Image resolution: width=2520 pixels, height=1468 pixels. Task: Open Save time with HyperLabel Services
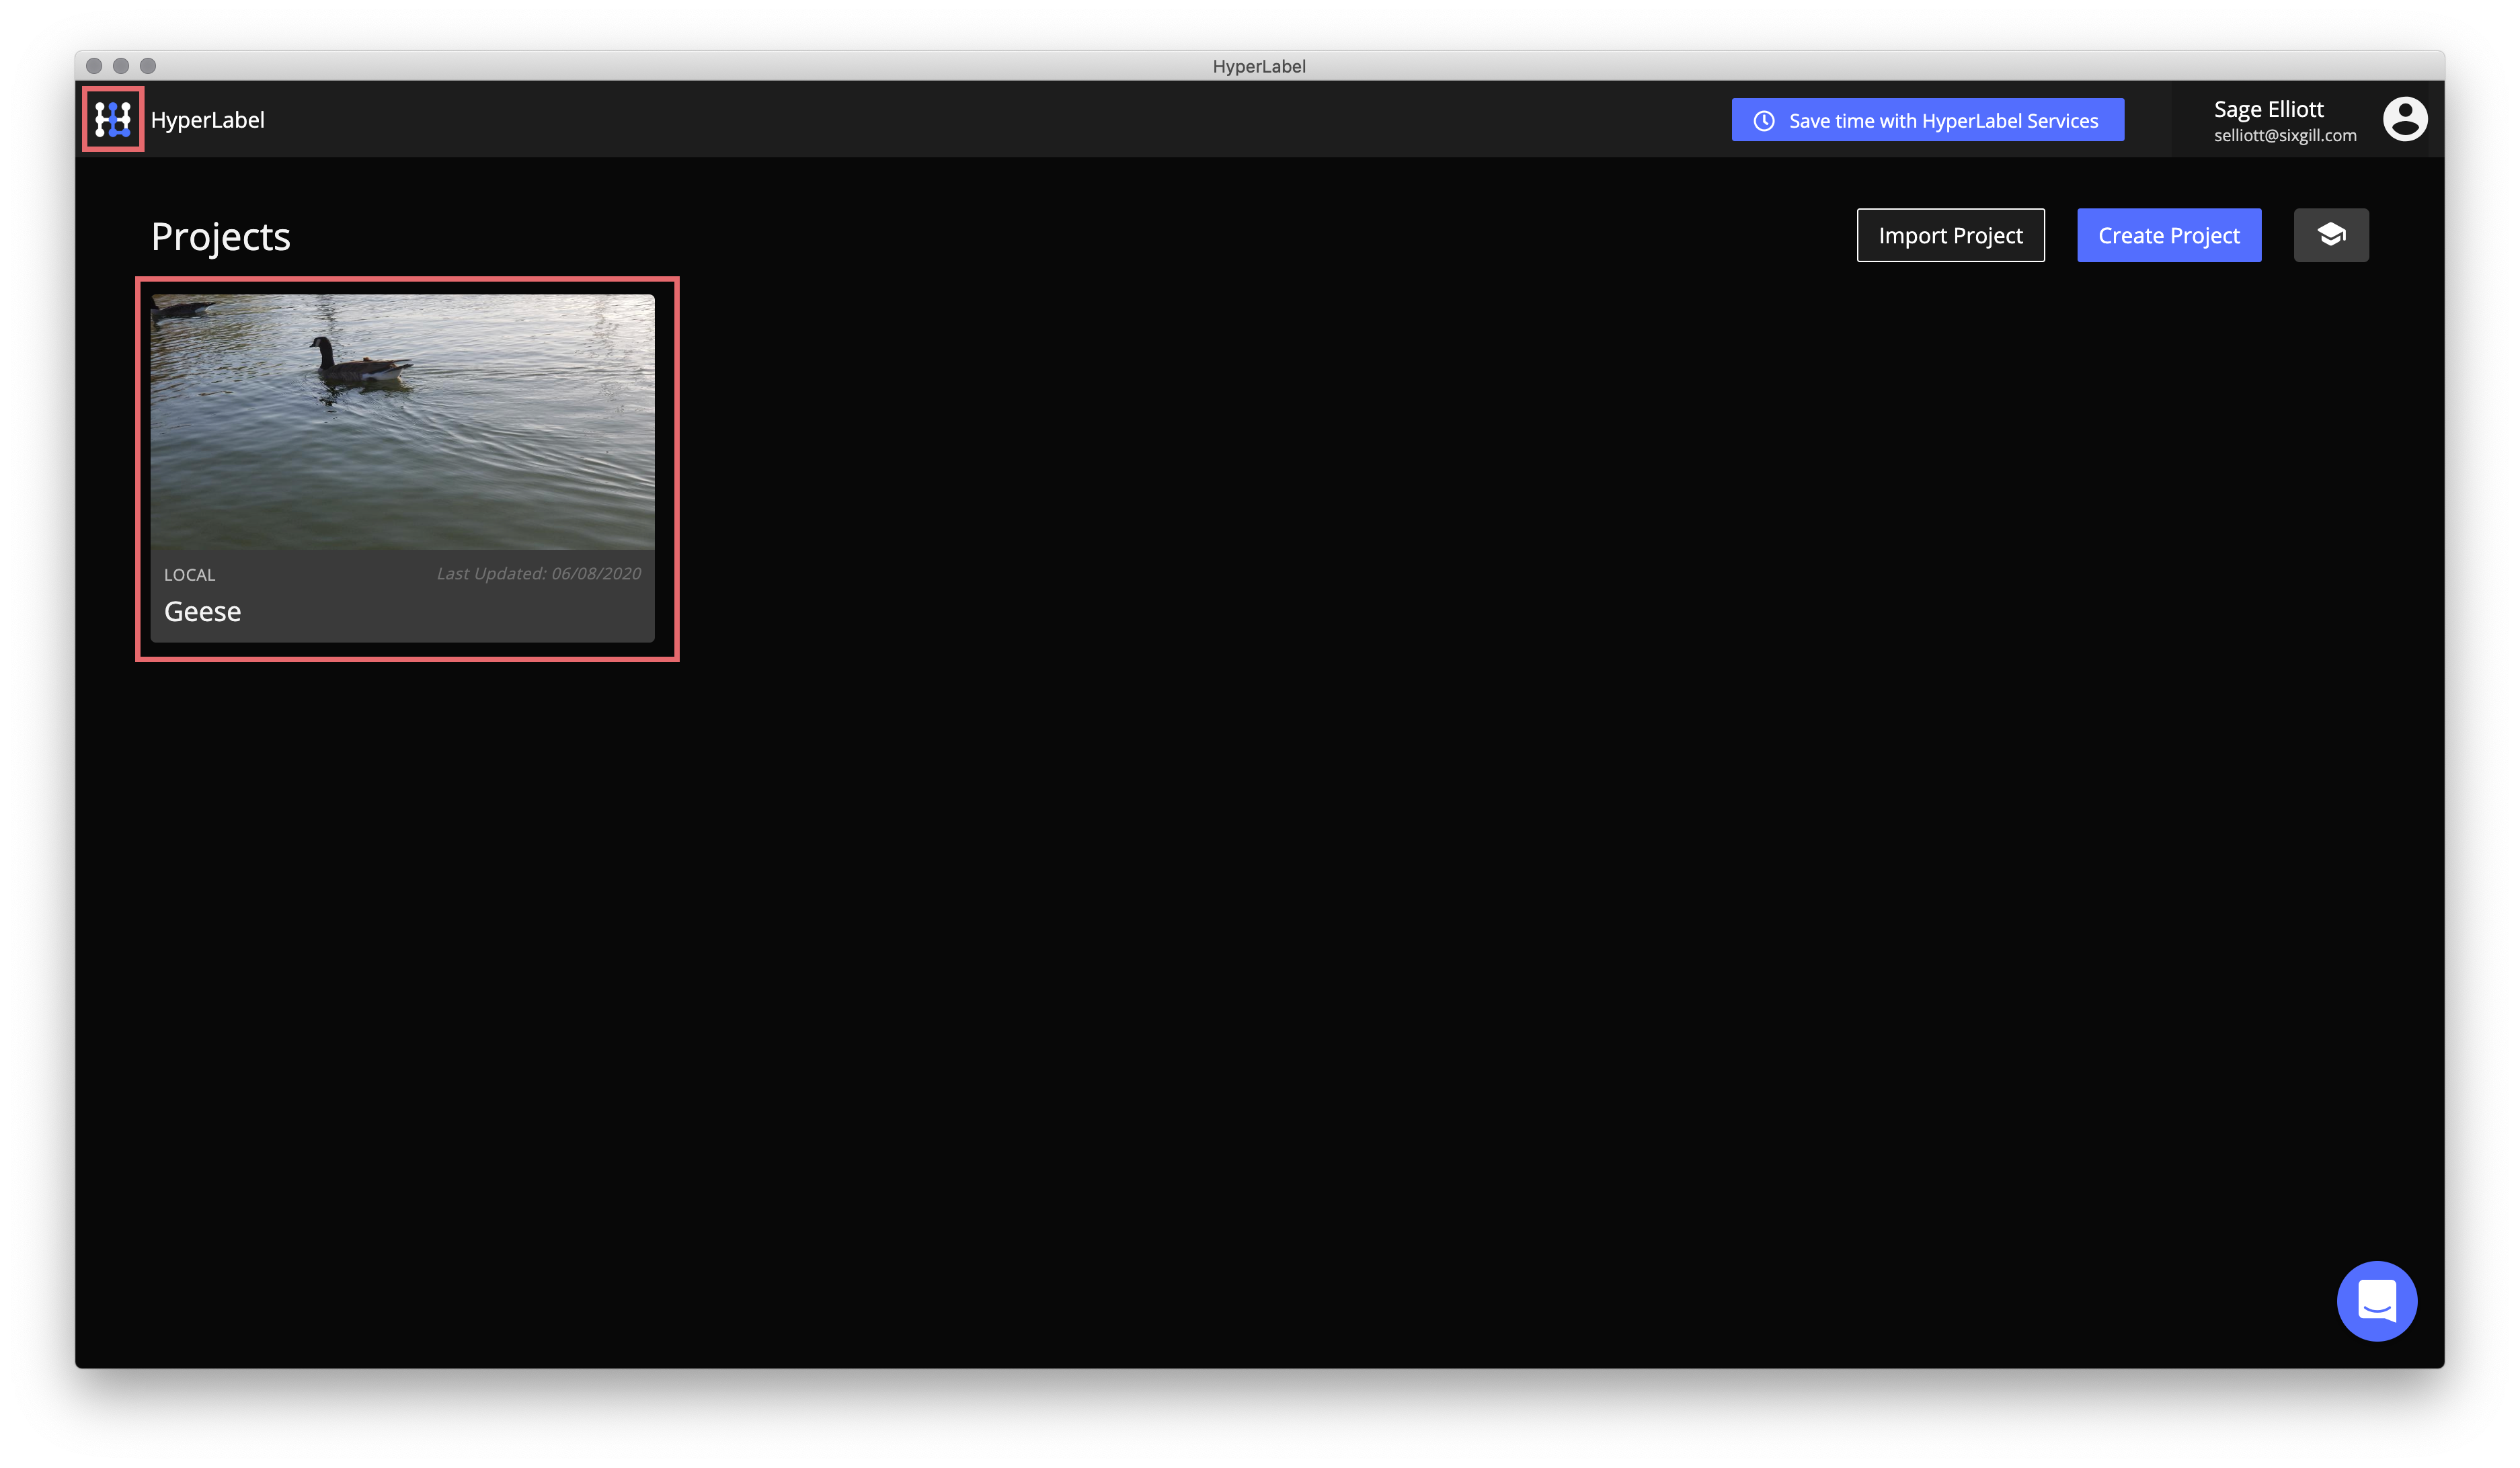click(x=1927, y=120)
